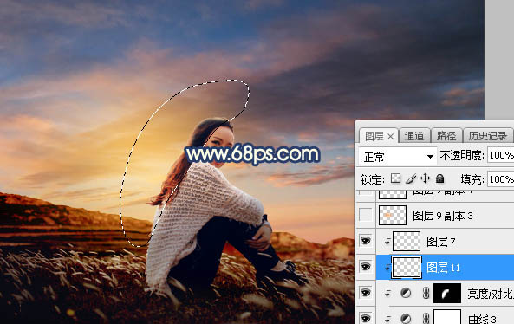
Task: Click curves adjustment icon of 曲线 3 layer
Action: tap(406, 318)
